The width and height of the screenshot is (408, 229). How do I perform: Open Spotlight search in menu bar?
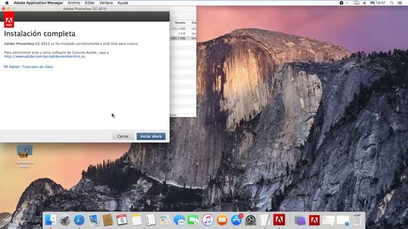391,3
